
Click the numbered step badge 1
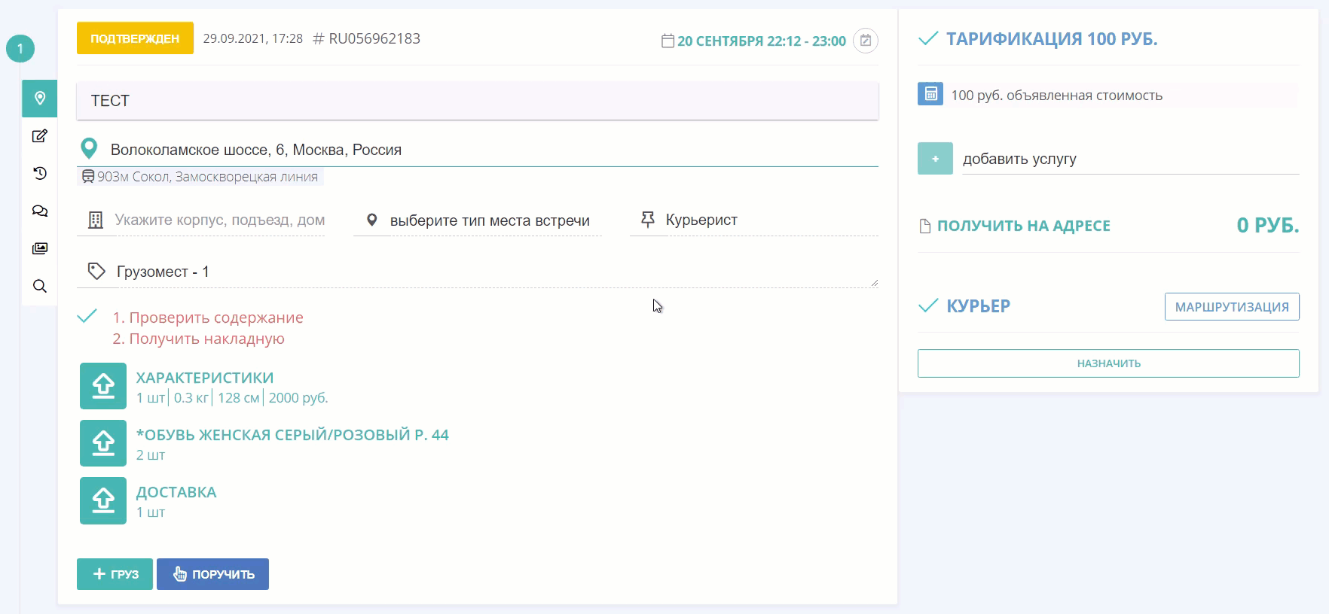pyautogui.click(x=20, y=49)
